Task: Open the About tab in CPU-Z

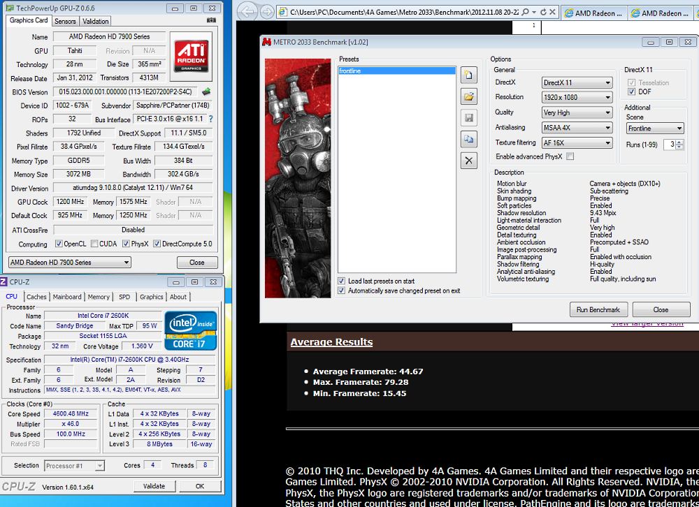Action: pos(178,297)
